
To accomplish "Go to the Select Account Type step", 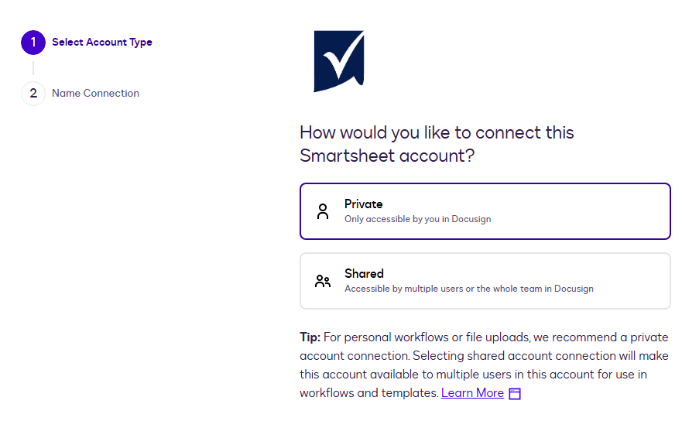I will tap(102, 43).
